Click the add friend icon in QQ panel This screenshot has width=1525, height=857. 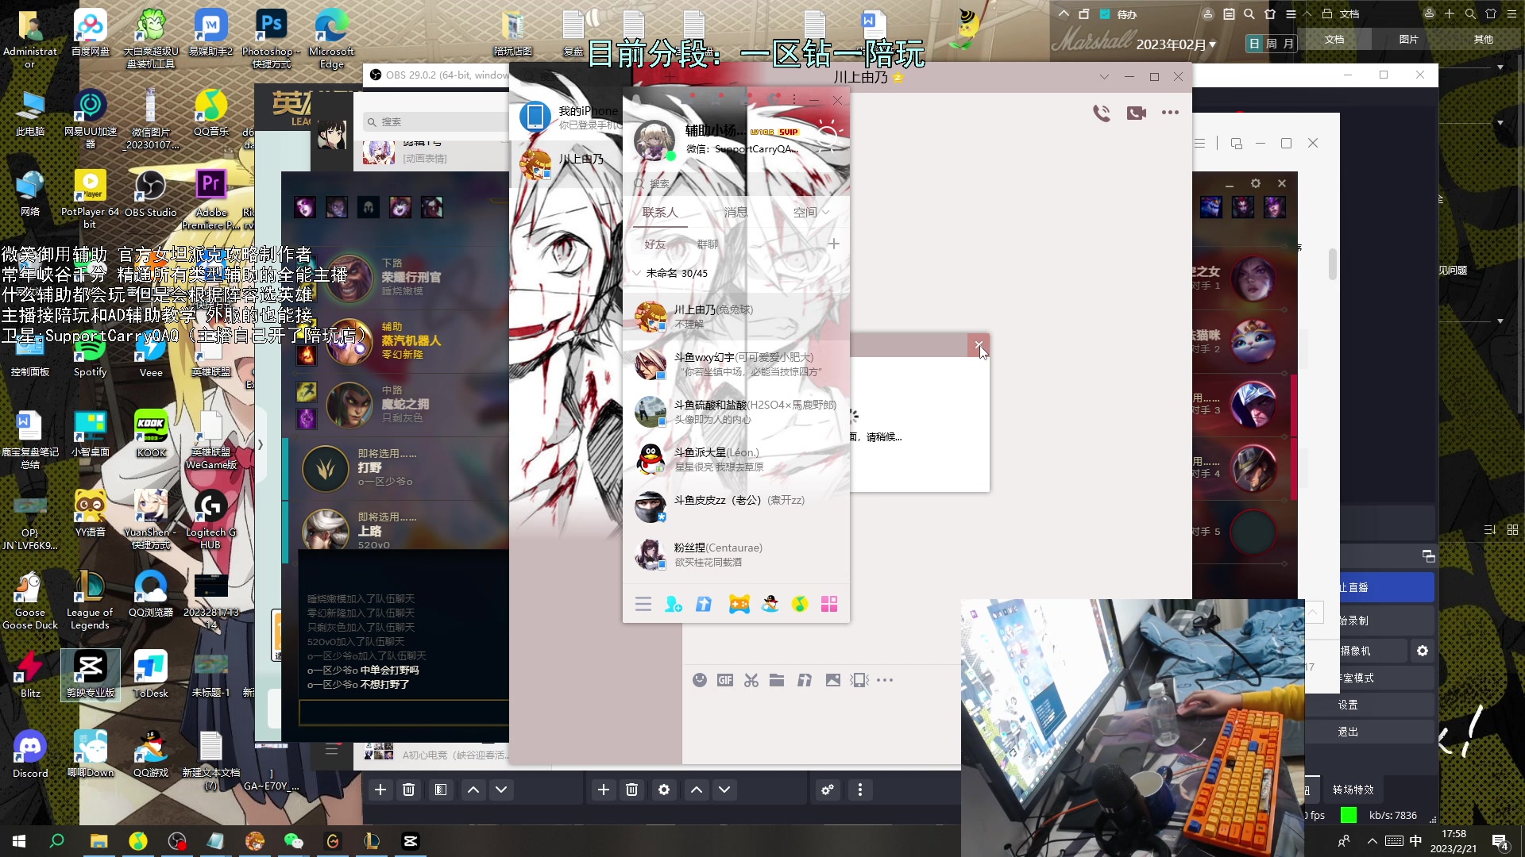[674, 604]
